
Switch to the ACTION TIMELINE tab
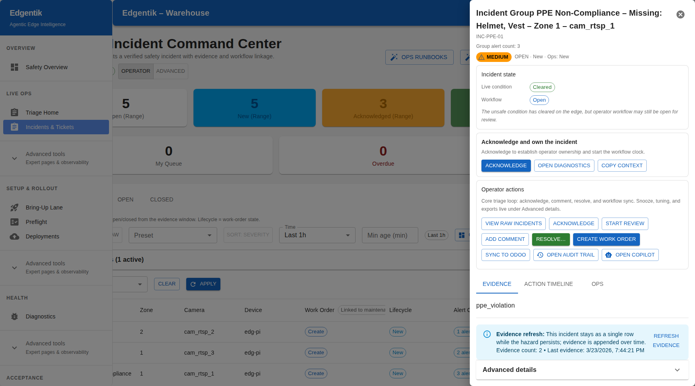click(x=549, y=284)
